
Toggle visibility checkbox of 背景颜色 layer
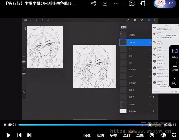tap(154, 111)
